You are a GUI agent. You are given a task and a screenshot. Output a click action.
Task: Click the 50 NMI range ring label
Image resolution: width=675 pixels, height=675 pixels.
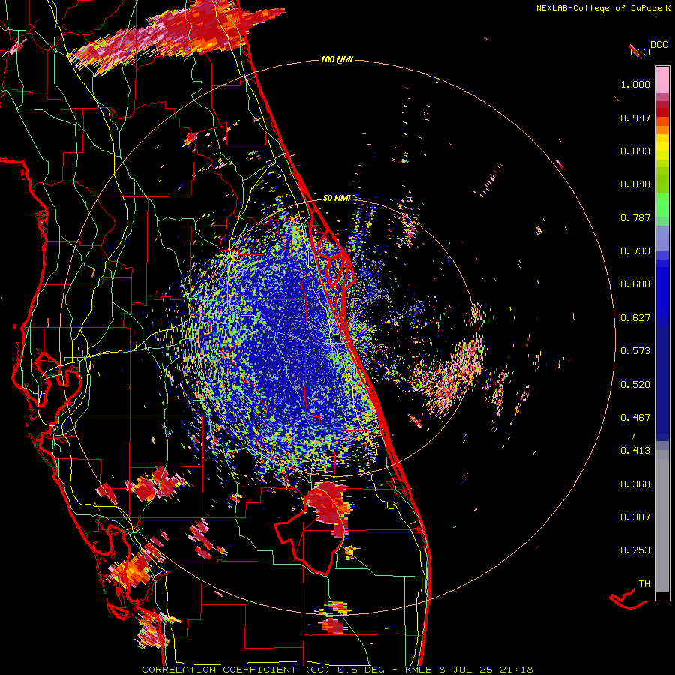pos(337,198)
